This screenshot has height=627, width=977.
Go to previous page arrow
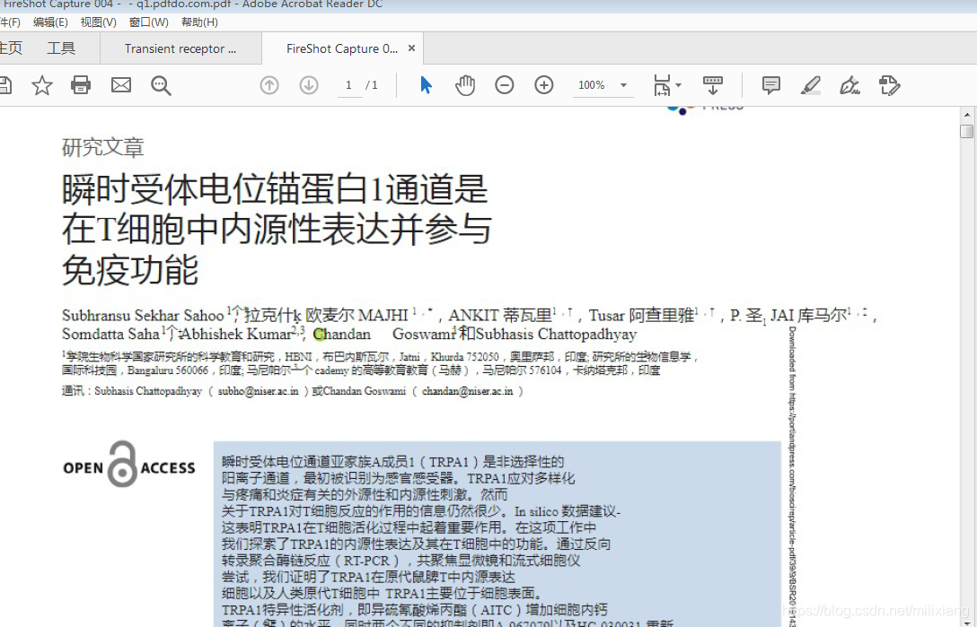pos(269,85)
